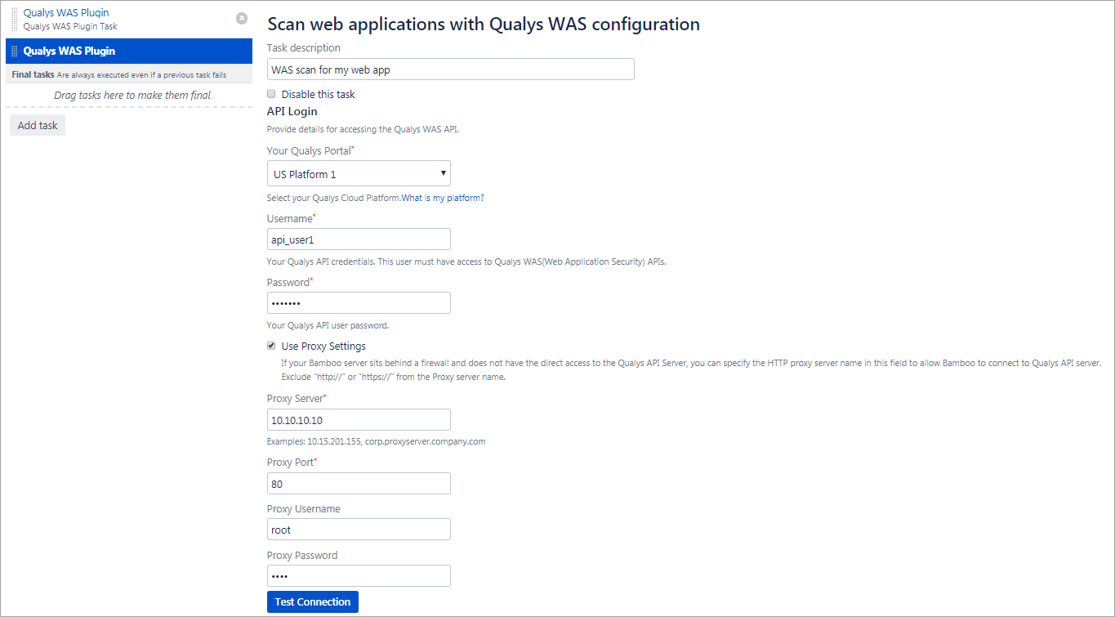Edit the Proxy Username field
1115x617 pixels.
pyautogui.click(x=359, y=529)
